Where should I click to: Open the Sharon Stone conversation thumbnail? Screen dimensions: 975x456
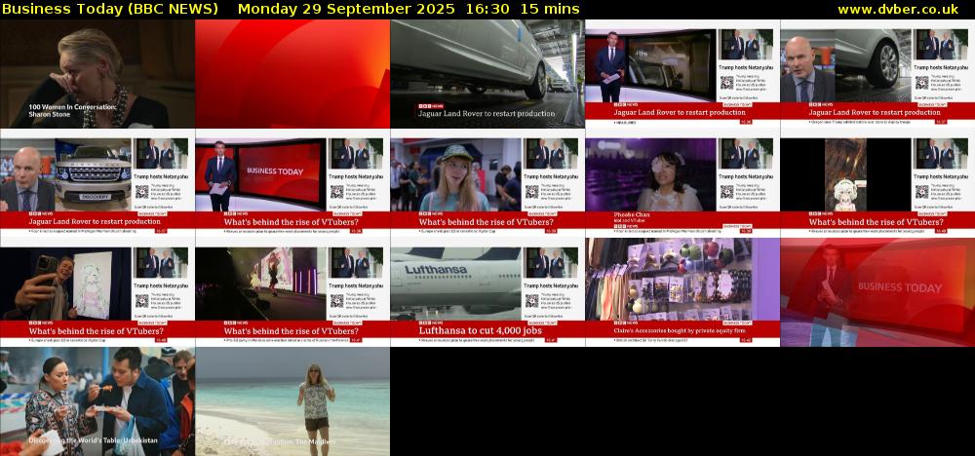97,74
